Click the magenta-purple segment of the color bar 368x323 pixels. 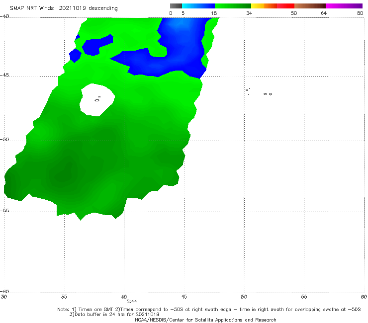(x=344, y=6)
